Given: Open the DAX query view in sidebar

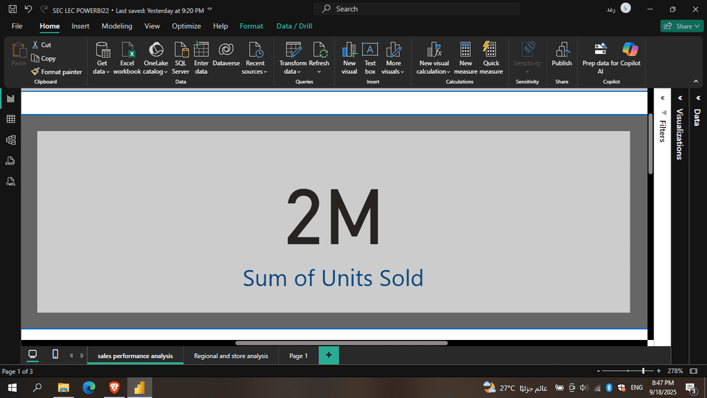Looking at the screenshot, I should pyautogui.click(x=10, y=161).
